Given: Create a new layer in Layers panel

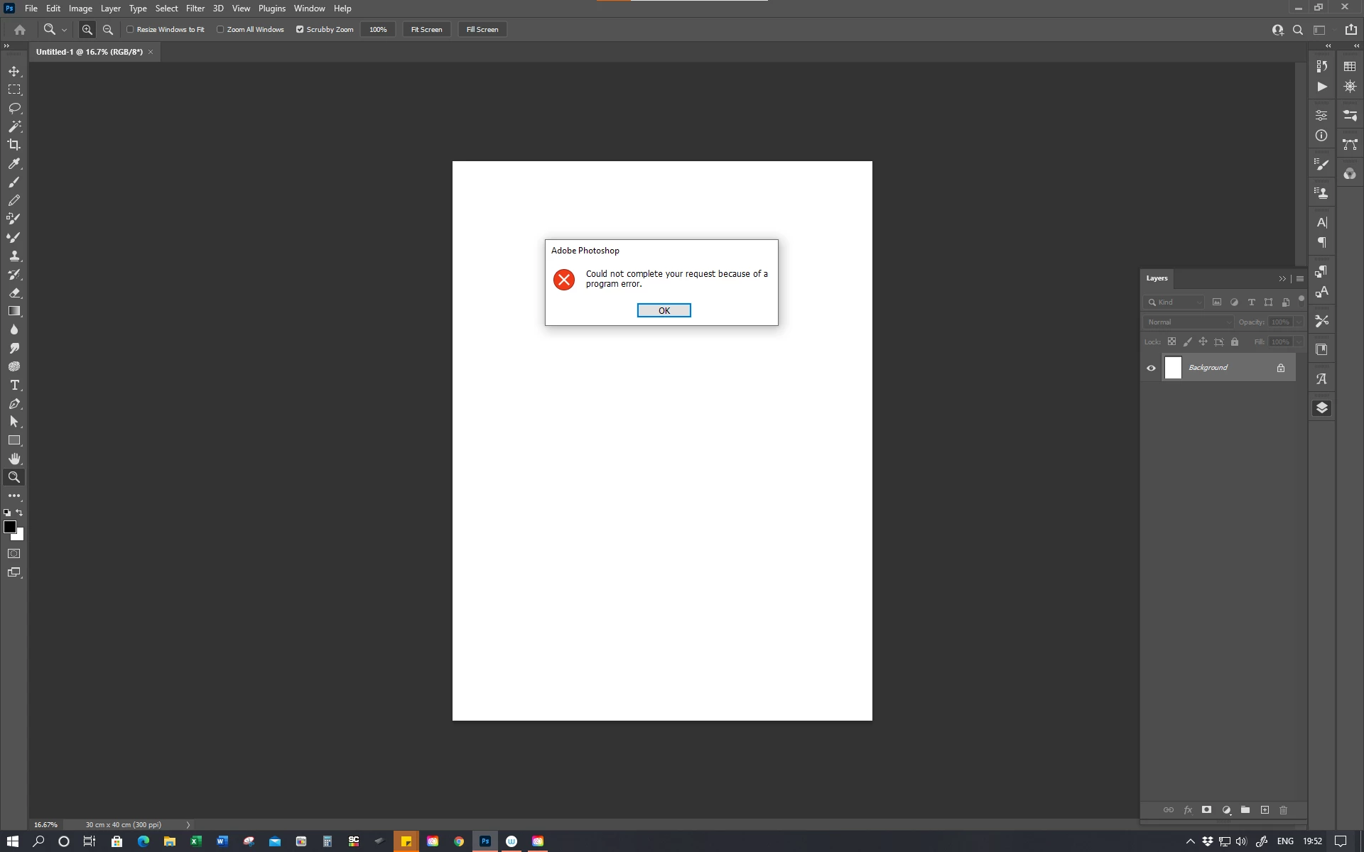Looking at the screenshot, I should point(1265,810).
